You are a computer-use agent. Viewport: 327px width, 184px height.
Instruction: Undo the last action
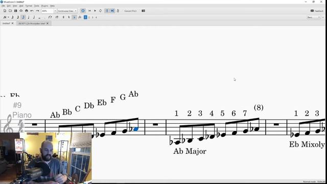(32, 11)
